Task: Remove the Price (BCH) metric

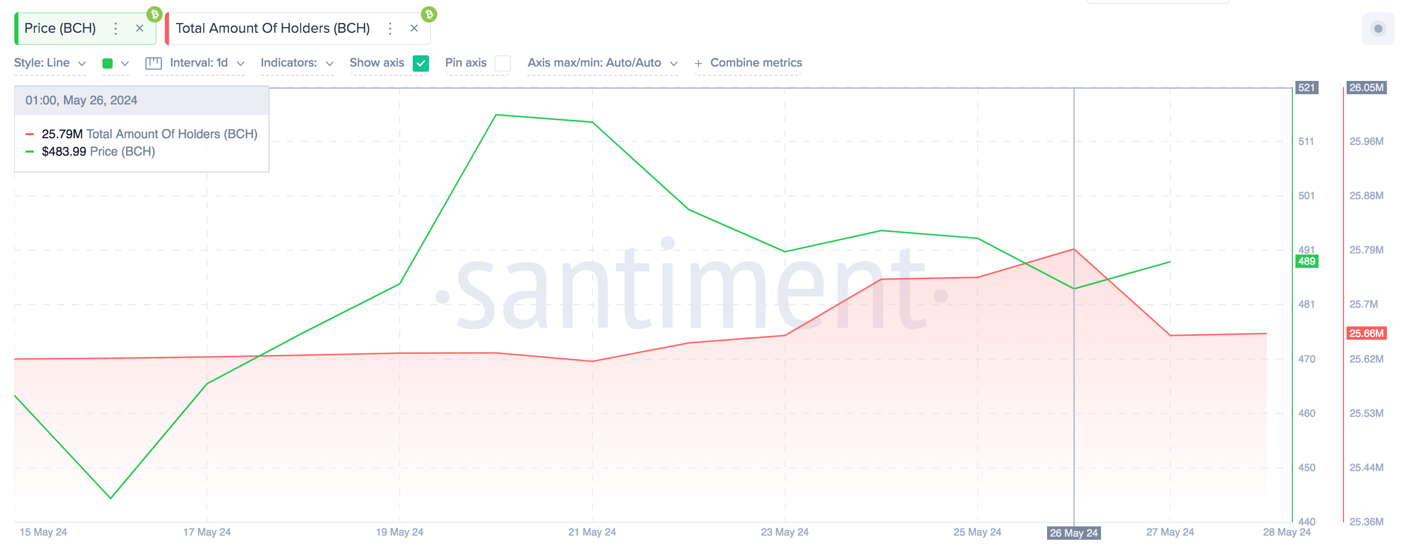Action: (140, 28)
